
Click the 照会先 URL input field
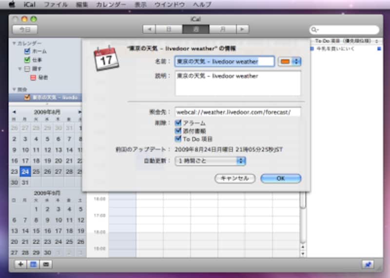click(x=237, y=112)
